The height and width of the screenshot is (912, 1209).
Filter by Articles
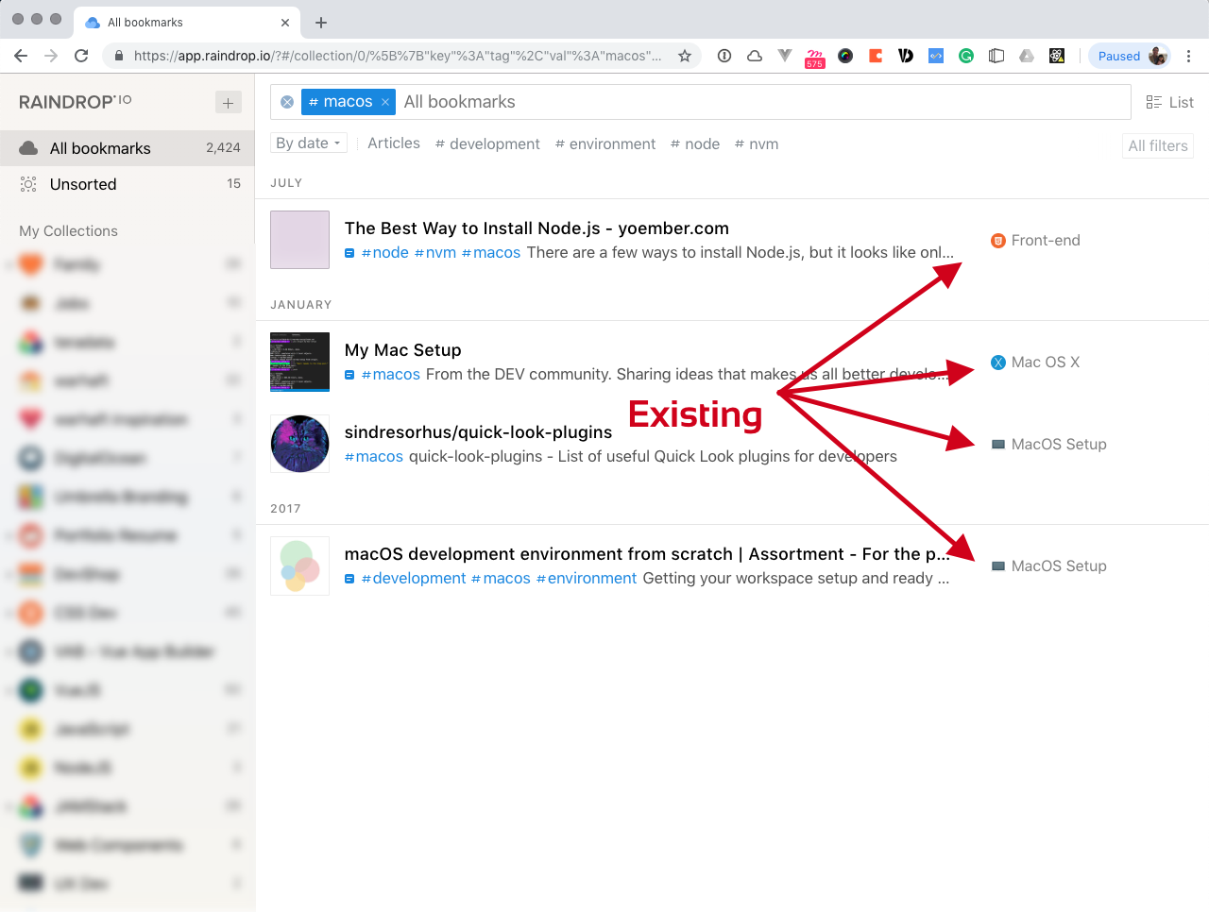click(394, 144)
